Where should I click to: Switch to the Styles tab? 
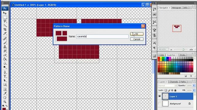[x=183, y=55]
